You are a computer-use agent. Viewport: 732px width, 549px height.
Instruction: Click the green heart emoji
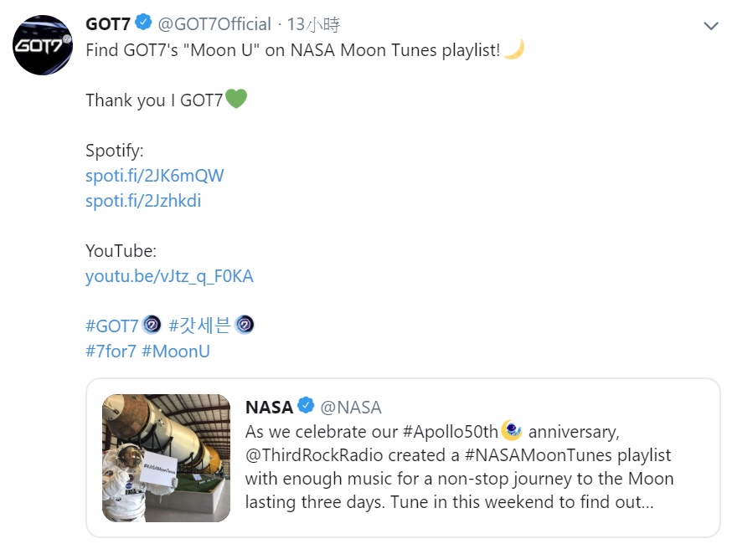pyautogui.click(x=236, y=100)
